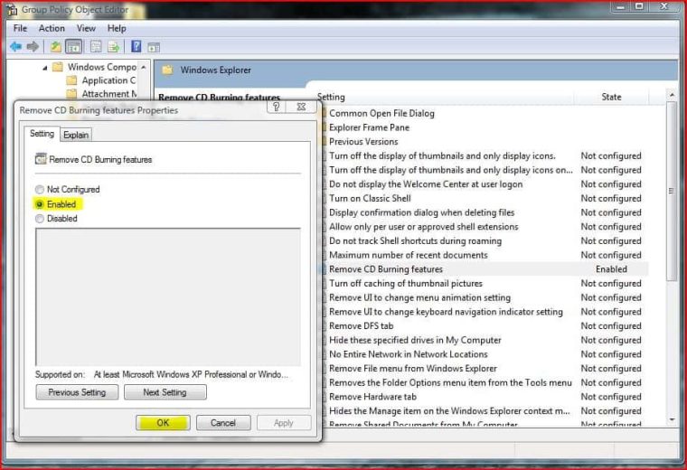The height and width of the screenshot is (470, 687).
Task: Select Removes the Folder Options menu item policy
Action: (450, 382)
